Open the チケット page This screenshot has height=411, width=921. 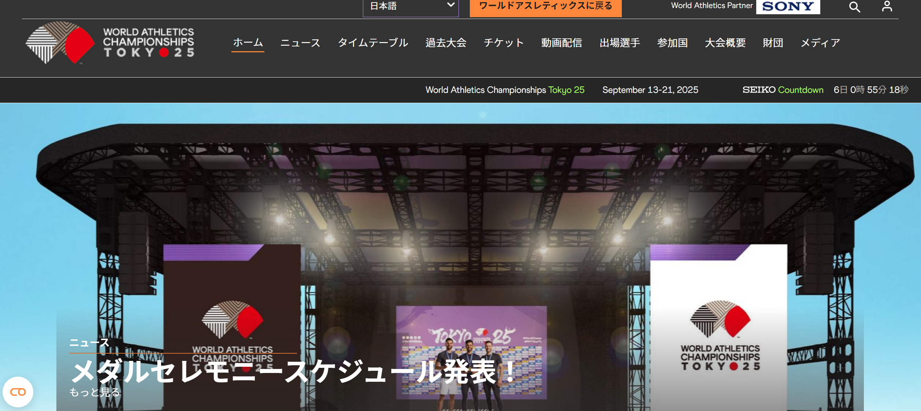[x=504, y=43]
